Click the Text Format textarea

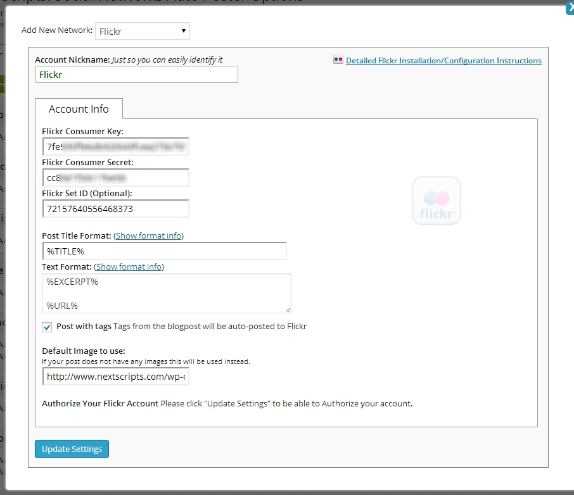tap(167, 294)
